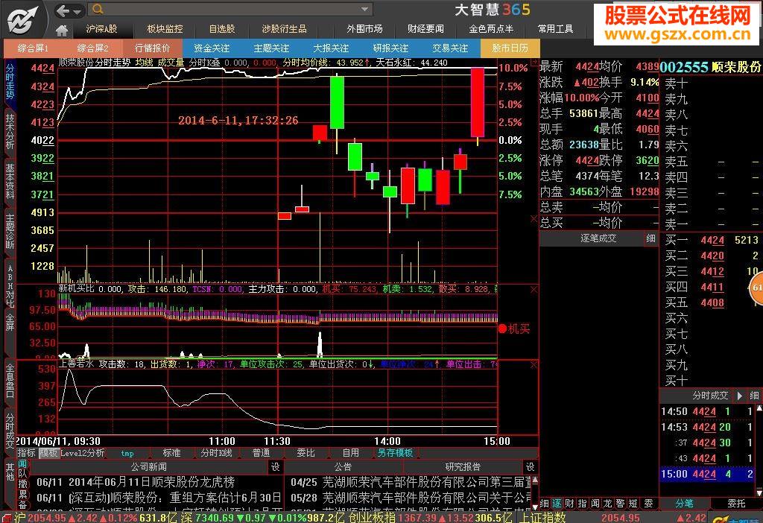Image resolution: width=763 pixels, height=523 pixels.
Task: Open the home page with the home icon
Action: tap(62, 29)
